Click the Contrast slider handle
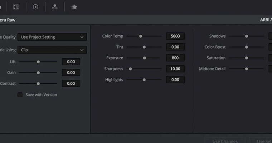The image size is (272, 143). 38,84
